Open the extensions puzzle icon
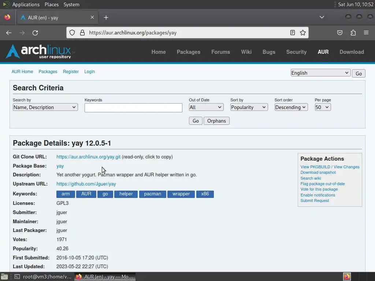The height and width of the screenshot is (281, 375). [353, 33]
